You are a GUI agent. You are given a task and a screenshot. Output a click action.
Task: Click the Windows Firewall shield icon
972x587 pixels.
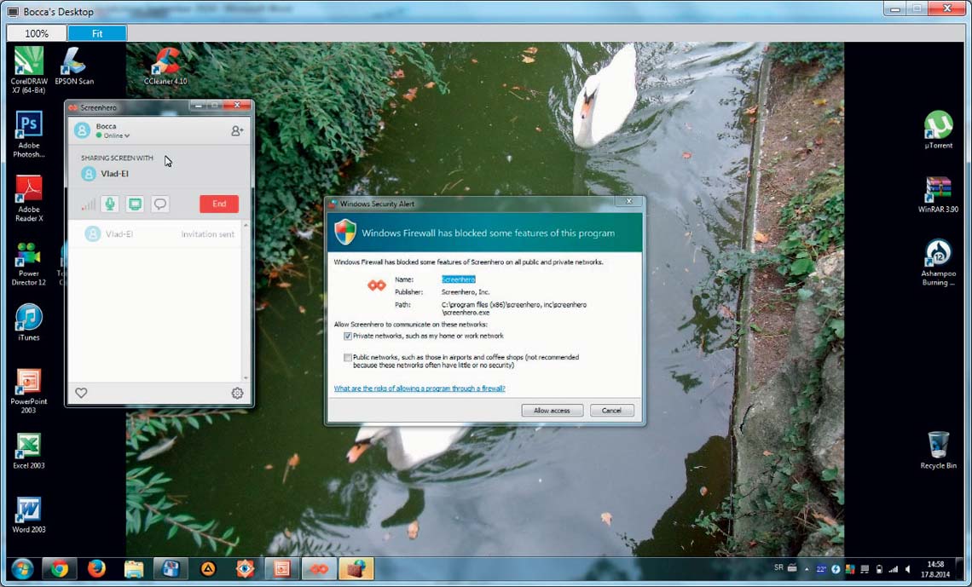(345, 233)
